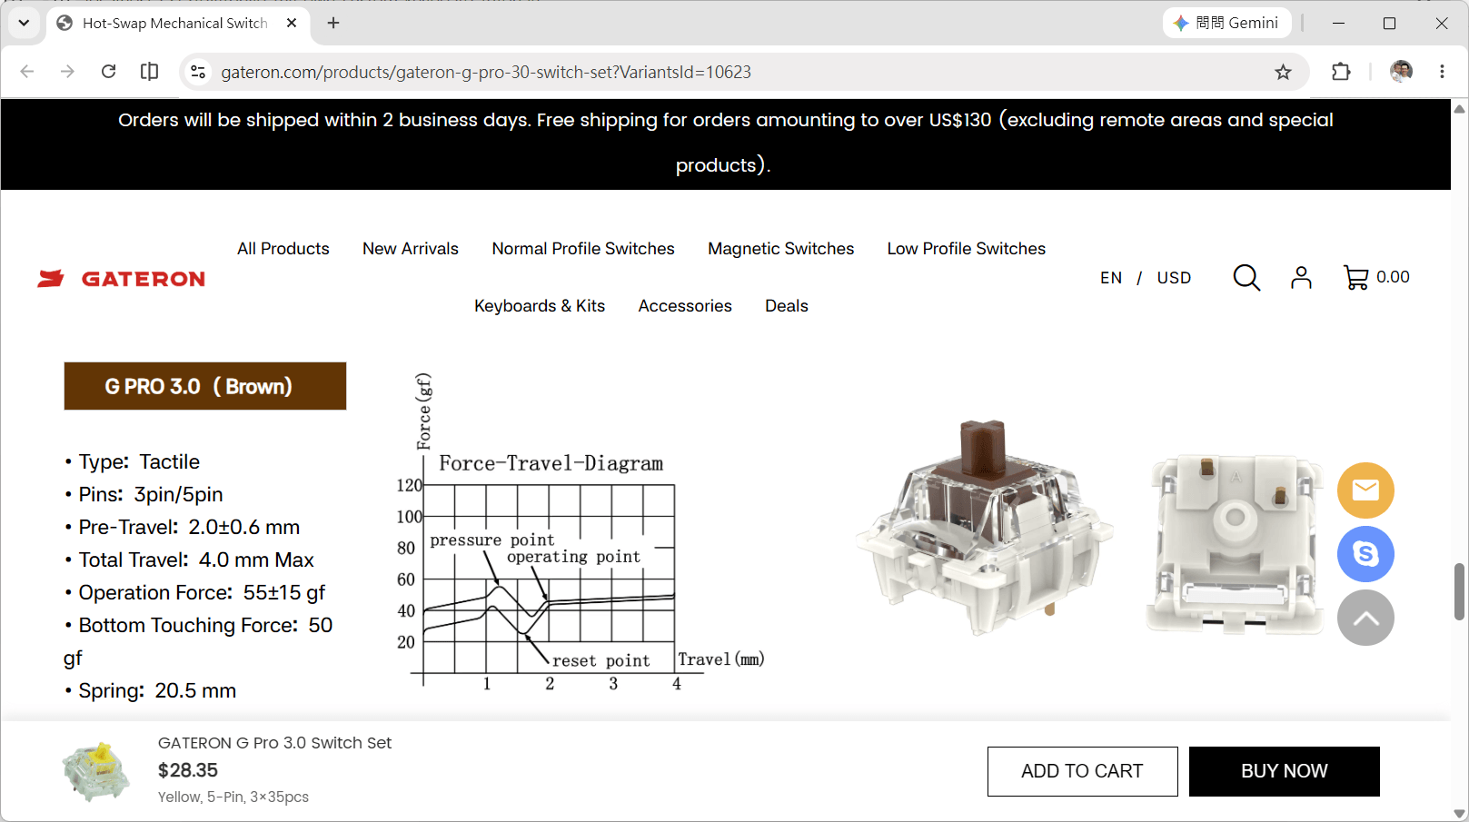Open Keyboards & Kits menu
This screenshot has width=1469, height=822.
point(540,306)
